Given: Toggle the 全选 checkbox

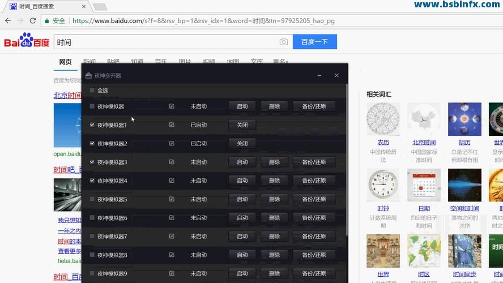Looking at the screenshot, I should [92, 90].
